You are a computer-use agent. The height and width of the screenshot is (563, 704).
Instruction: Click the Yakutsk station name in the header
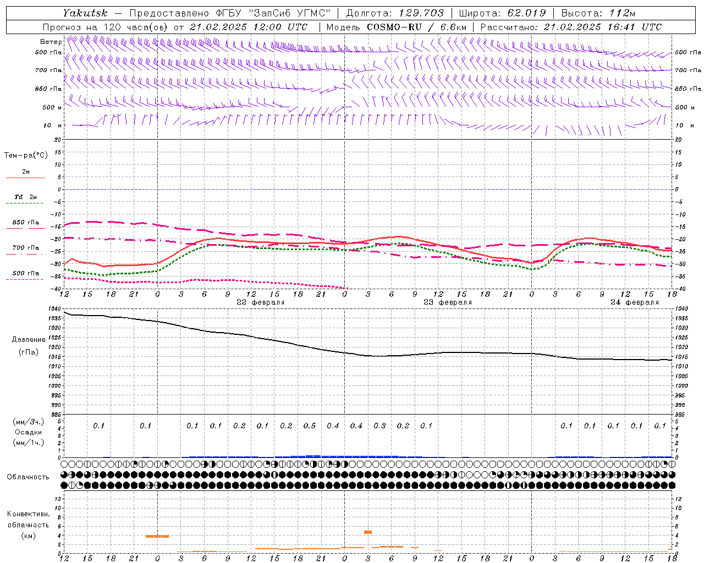85,13
